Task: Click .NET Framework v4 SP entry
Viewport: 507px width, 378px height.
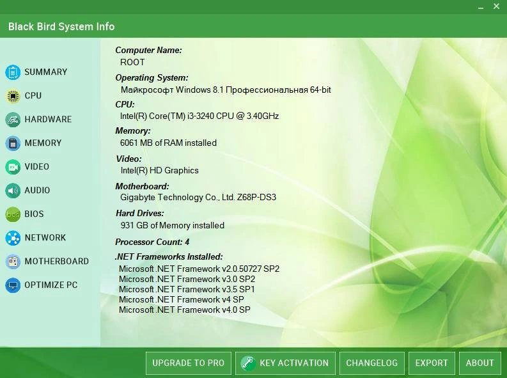Action: click(182, 300)
